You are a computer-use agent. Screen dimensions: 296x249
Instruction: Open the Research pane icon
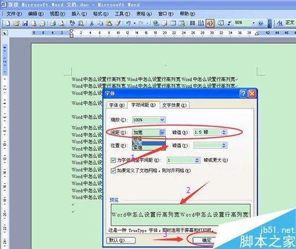81,23
